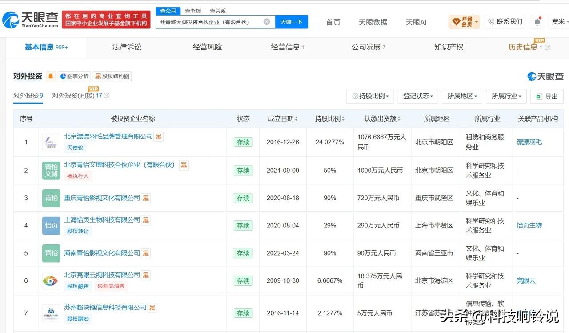Sort by 成立日期 column arrows
Image resolution: width=569 pixels, height=333 pixels.
tap(296, 119)
